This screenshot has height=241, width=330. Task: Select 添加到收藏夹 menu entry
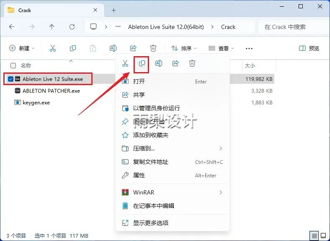173,135
